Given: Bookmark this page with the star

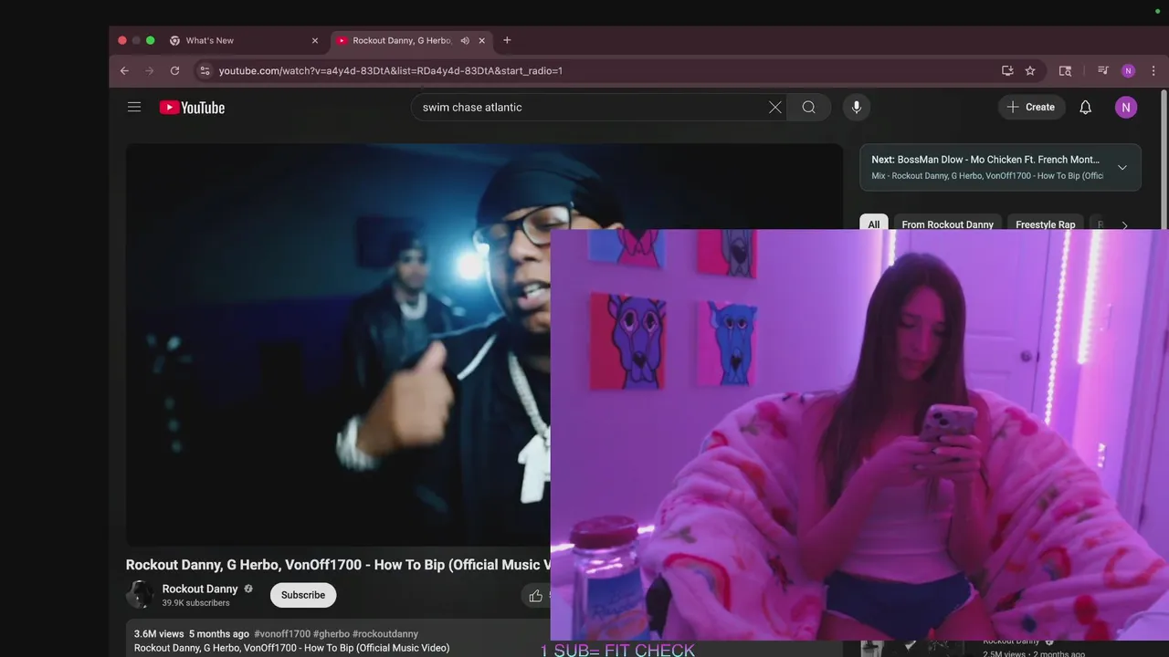Looking at the screenshot, I should click(x=1030, y=70).
